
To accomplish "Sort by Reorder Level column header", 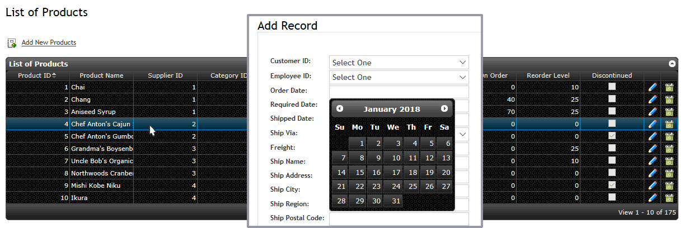I will pyautogui.click(x=548, y=75).
